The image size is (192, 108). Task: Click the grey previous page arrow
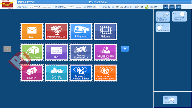(x=7, y=49)
